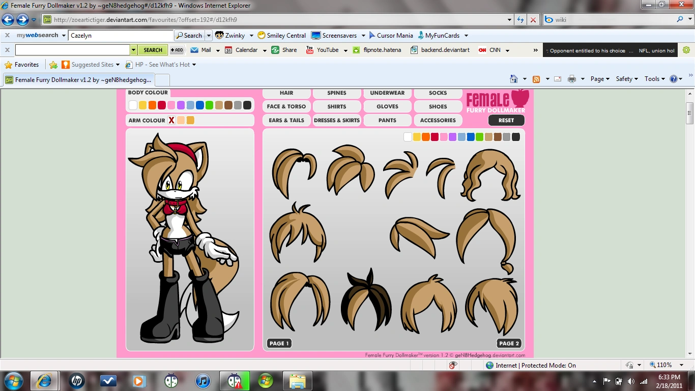Click the Add to Favorites star icon
The height and width of the screenshot is (391, 695).
(x=53, y=65)
